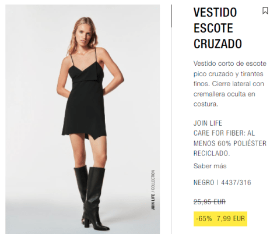The height and width of the screenshot is (234, 277).
Task: Save the dress with the bookmark icon
Action: [x=265, y=10]
